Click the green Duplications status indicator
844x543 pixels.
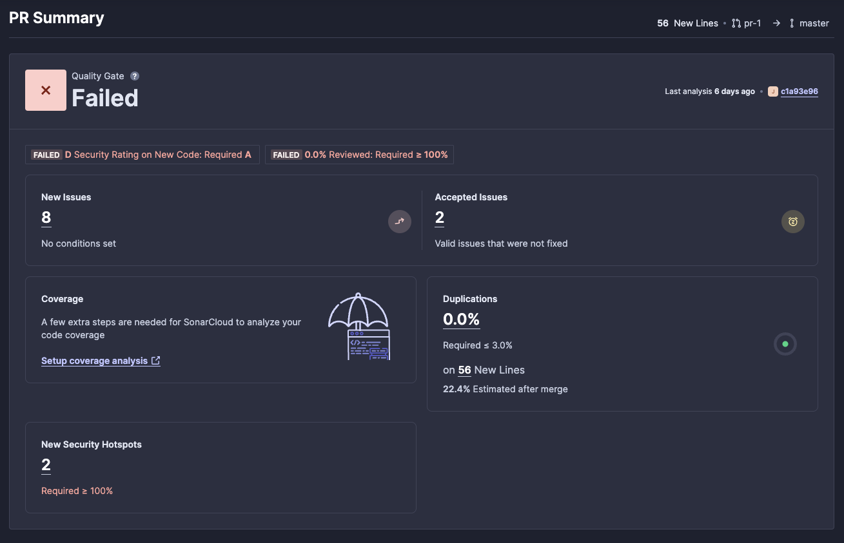click(785, 344)
